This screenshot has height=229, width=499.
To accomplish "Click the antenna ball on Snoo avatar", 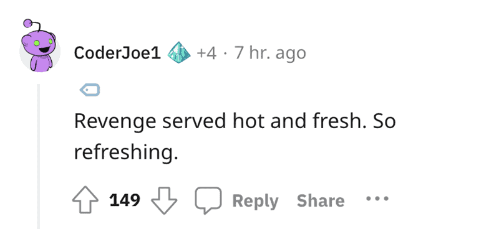I will point(28,24).
